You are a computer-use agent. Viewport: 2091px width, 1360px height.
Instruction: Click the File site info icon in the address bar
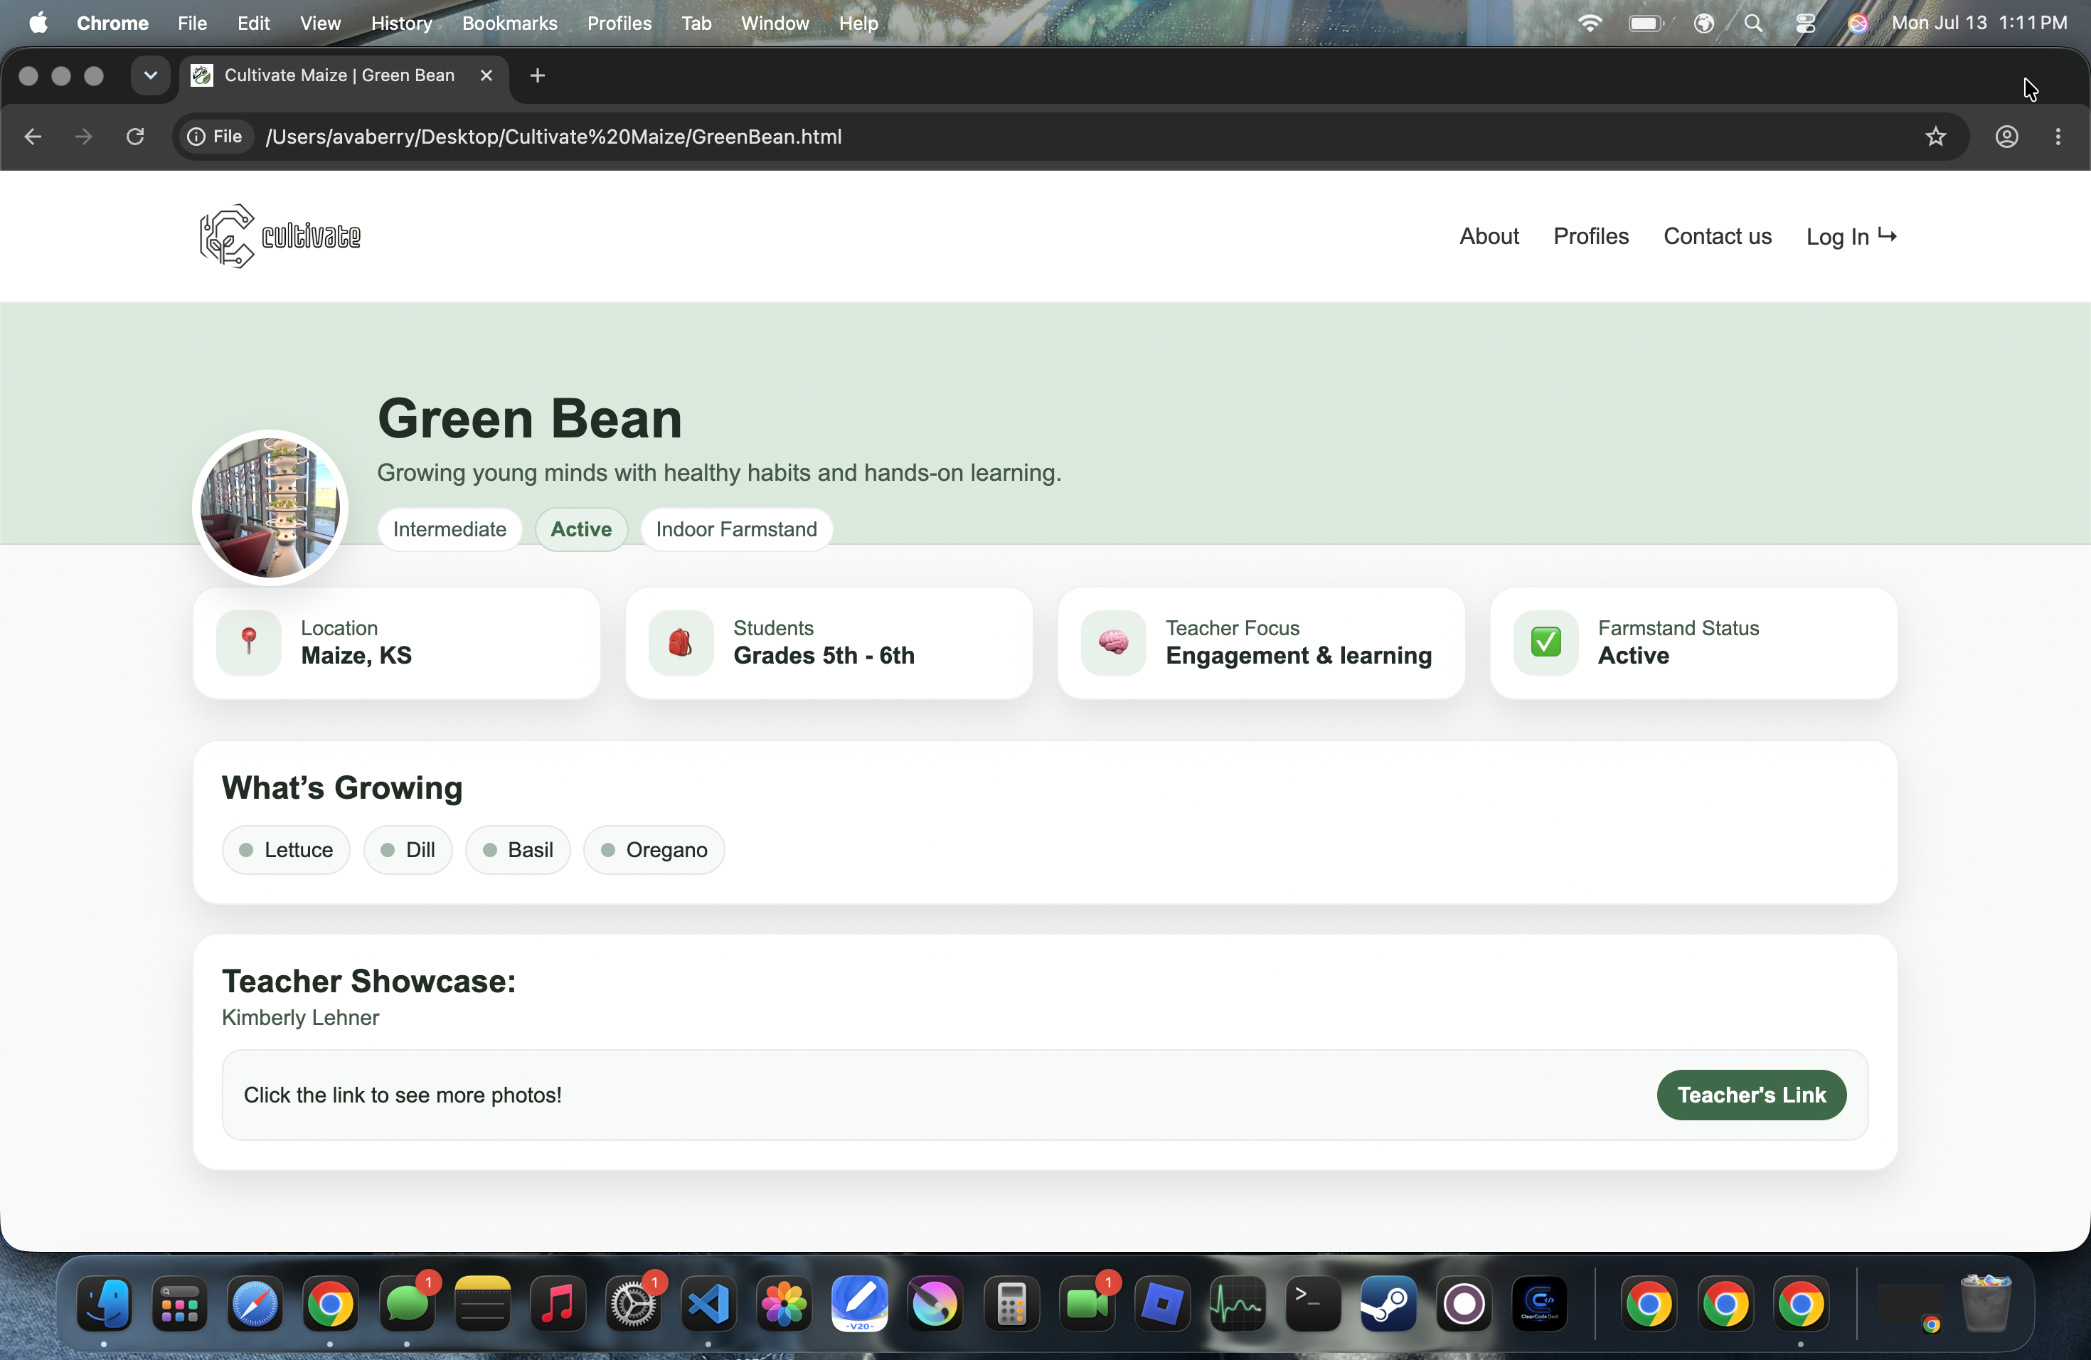click(x=216, y=136)
